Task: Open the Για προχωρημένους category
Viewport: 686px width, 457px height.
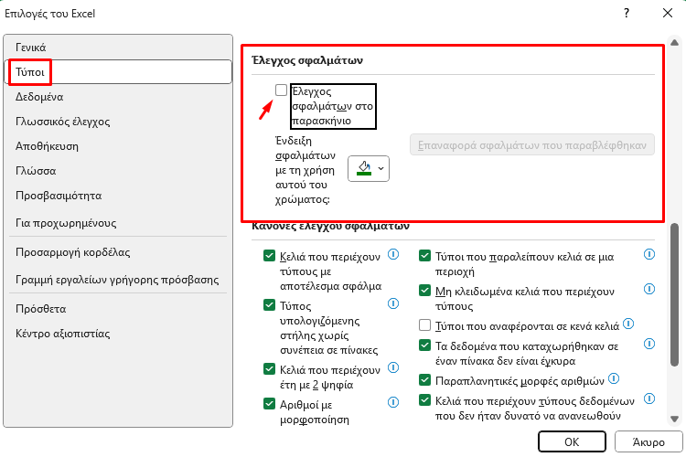Action: pyautogui.click(x=118, y=223)
